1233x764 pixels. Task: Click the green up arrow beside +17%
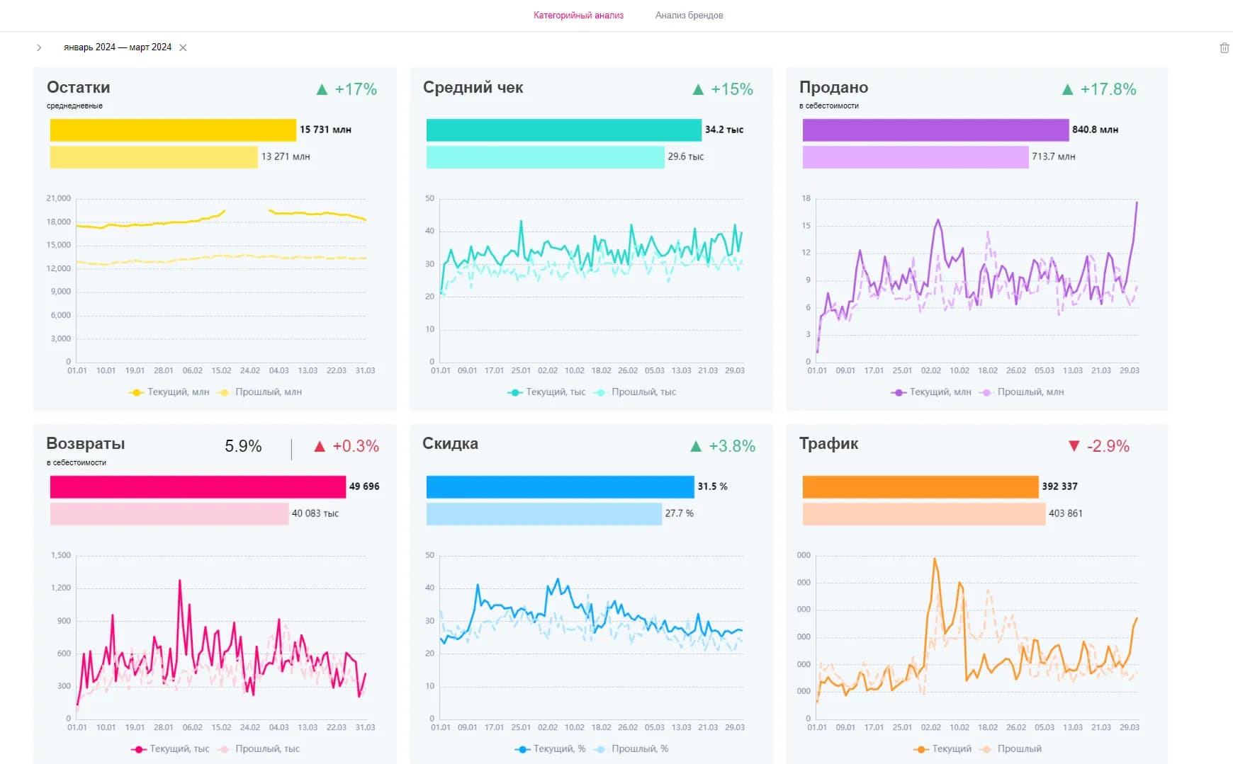click(322, 90)
